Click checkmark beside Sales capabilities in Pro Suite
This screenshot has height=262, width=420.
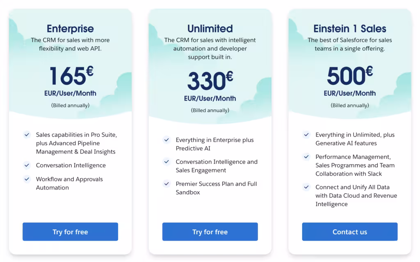27,135
